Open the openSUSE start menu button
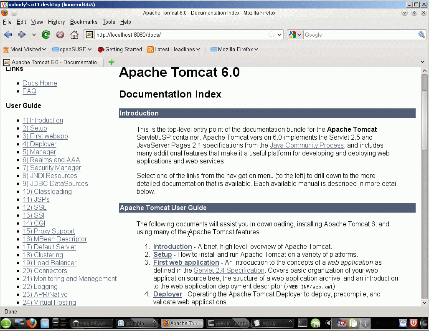This screenshot has height=331, width=429. point(6,323)
